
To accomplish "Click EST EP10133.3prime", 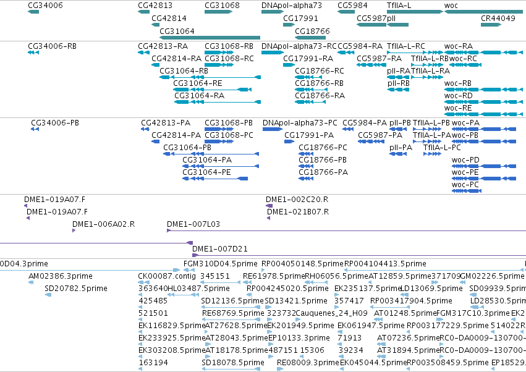I will coord(299,338).
